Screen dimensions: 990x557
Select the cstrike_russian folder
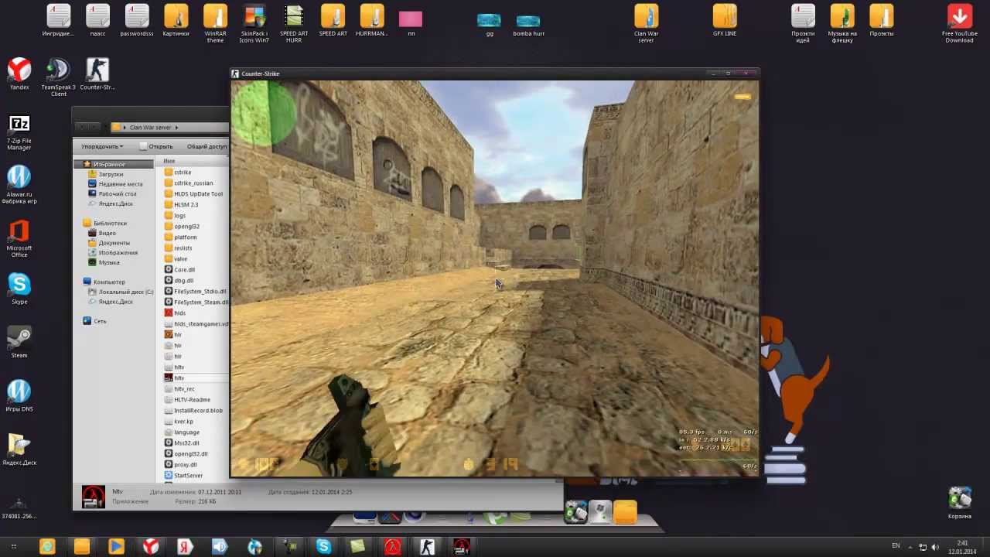coord(193,183)
